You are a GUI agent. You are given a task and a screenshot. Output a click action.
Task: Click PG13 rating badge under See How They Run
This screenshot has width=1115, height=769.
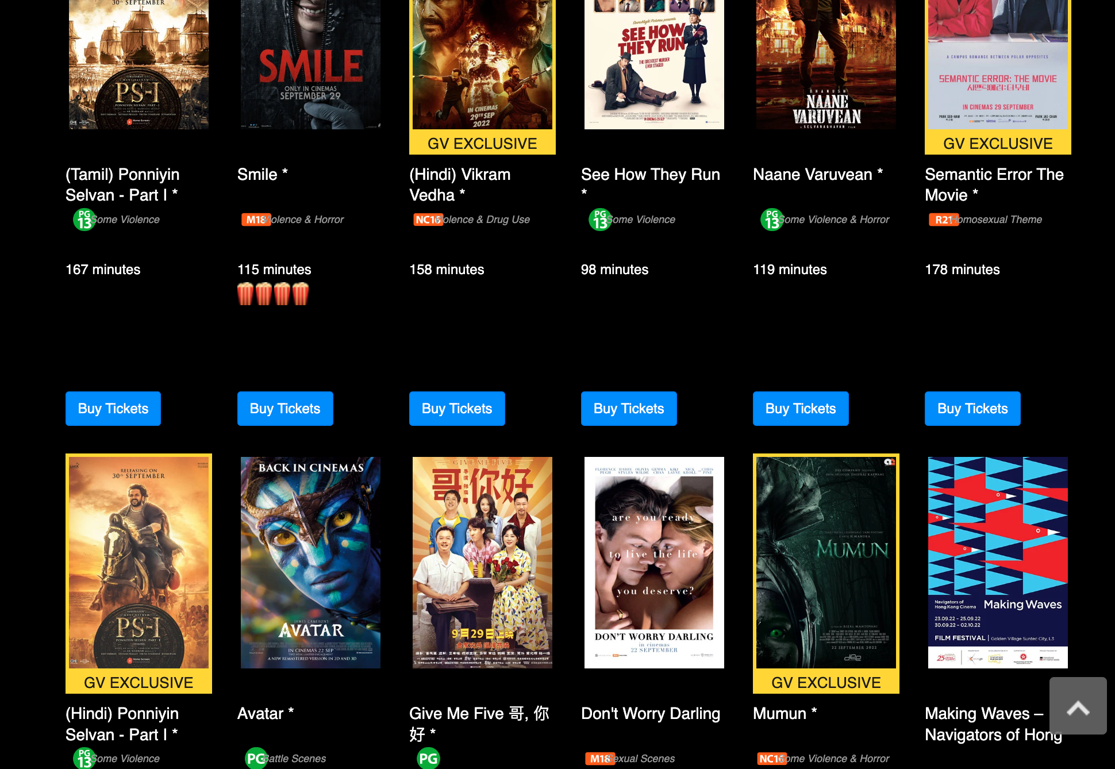tap(599, 219)
